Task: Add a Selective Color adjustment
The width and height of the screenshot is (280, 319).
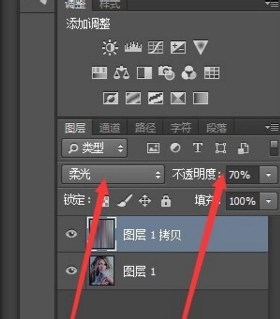Action: 178,98
